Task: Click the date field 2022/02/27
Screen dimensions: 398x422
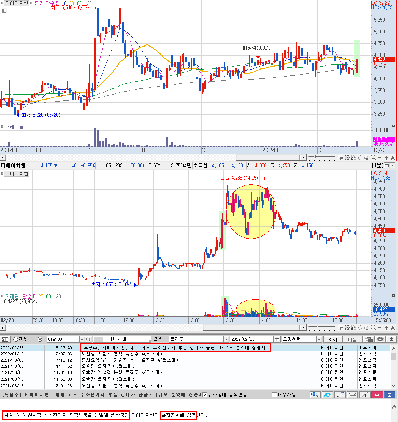Action: pyautogui.click(x=252, y=339)
